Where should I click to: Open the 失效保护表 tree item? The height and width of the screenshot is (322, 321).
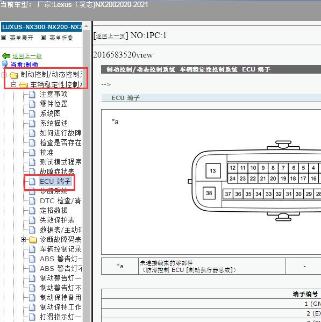[x=58, y=220]
